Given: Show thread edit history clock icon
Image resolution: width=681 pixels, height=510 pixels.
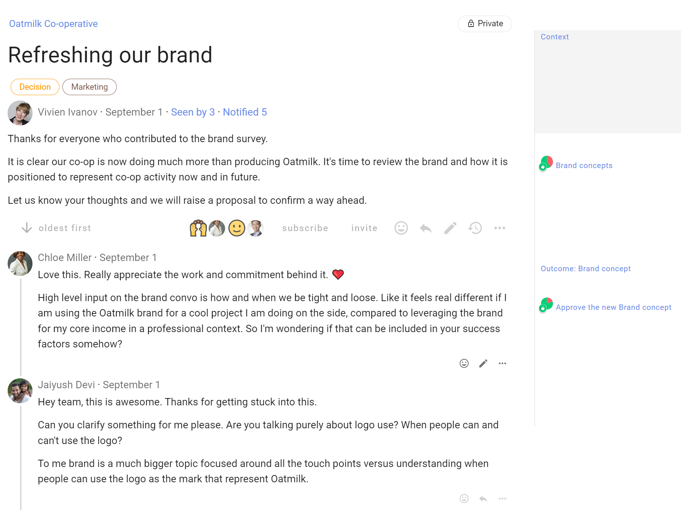Looking at the screenshot, I should click(475, 228).
